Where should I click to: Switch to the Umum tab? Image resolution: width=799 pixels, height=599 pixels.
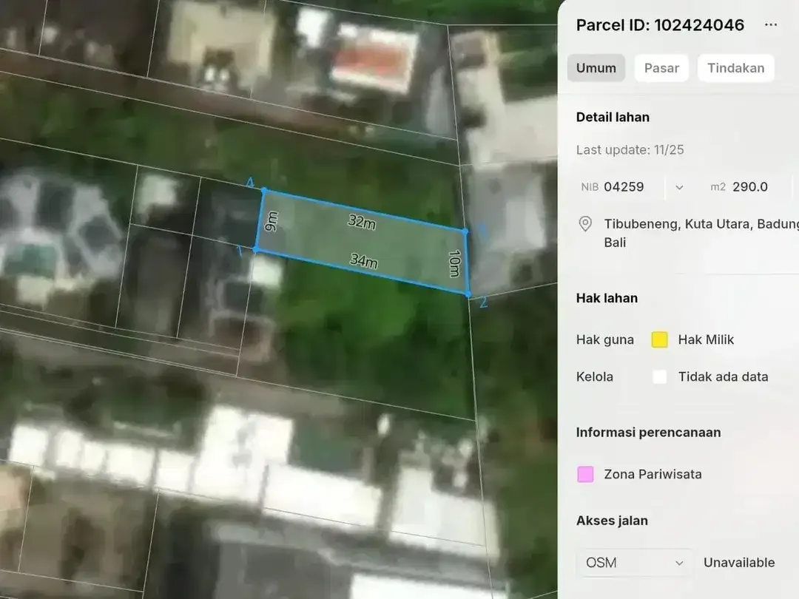[x=596, y=68]
